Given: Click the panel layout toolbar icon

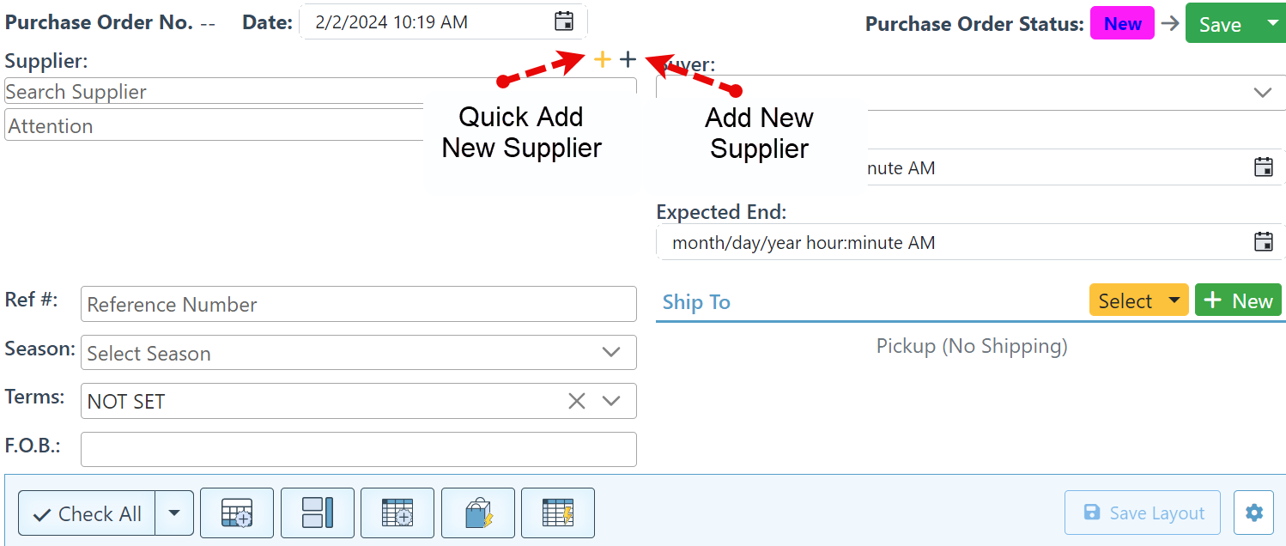Looking at the screenshot, I should coord(317,513).
